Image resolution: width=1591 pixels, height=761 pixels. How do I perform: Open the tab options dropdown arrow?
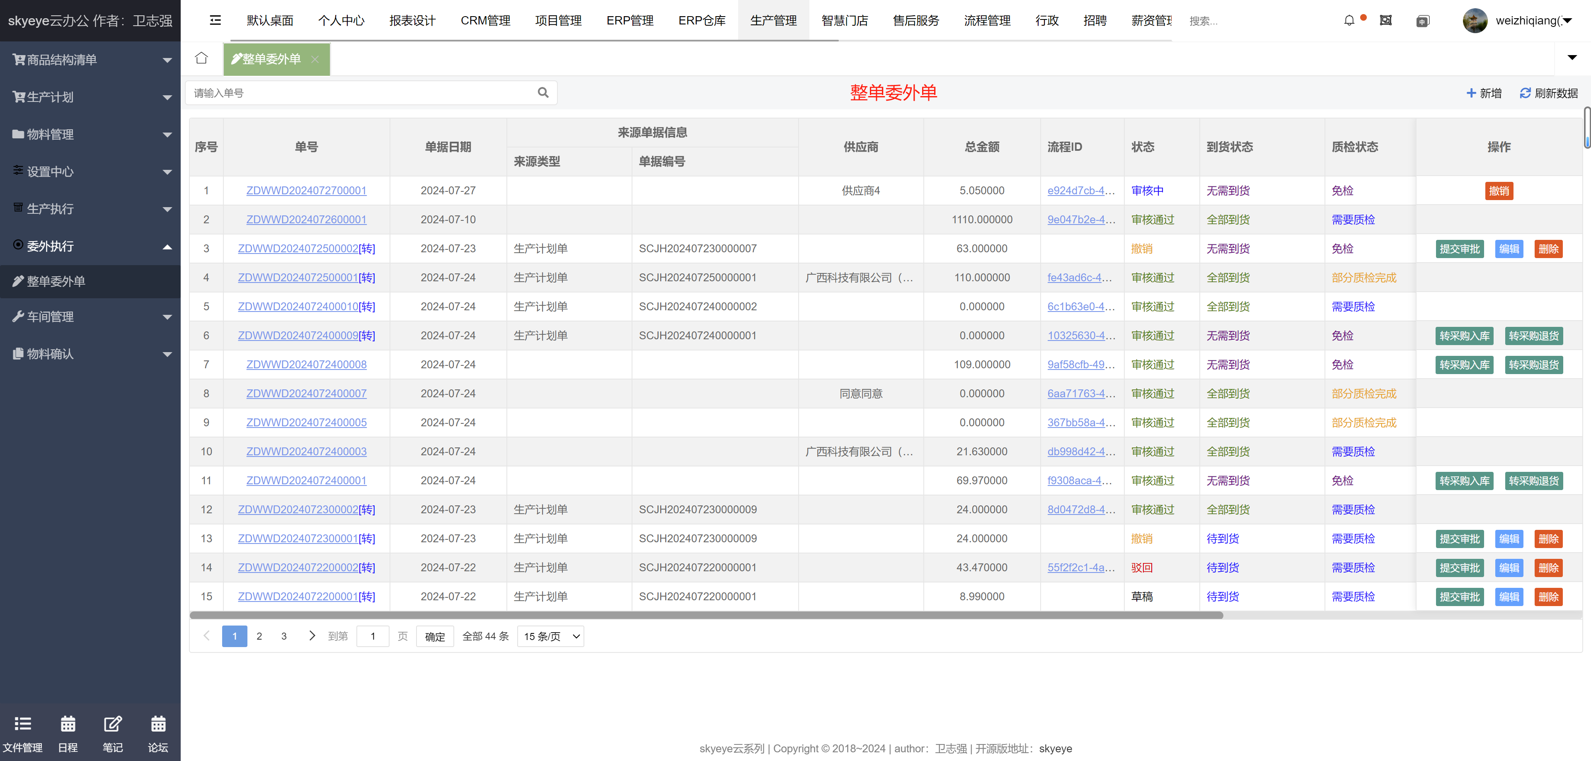click(x=1572, y=58)
